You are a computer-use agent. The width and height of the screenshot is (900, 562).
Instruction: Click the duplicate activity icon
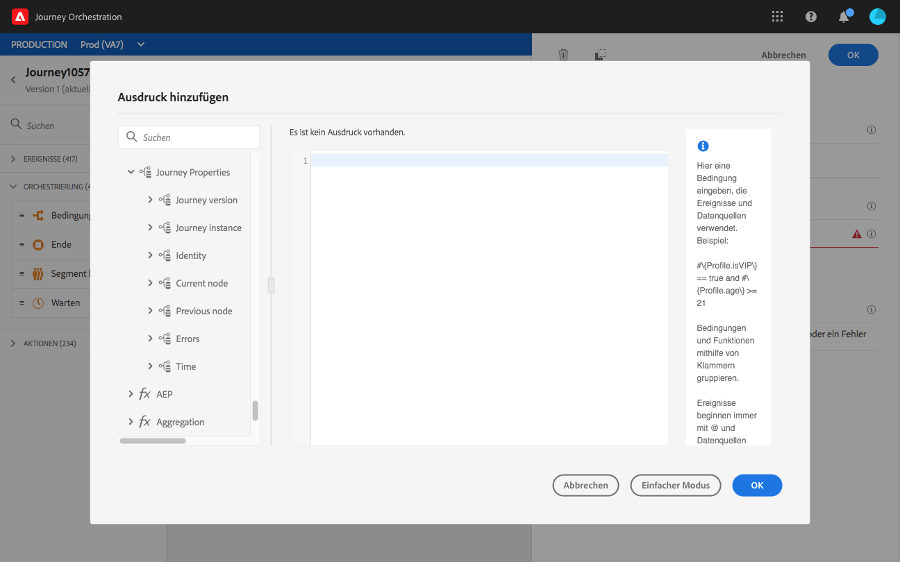point(601,55)
